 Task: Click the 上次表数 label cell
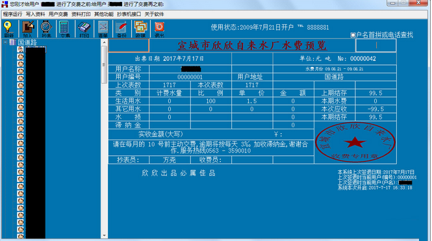[129, 85]
